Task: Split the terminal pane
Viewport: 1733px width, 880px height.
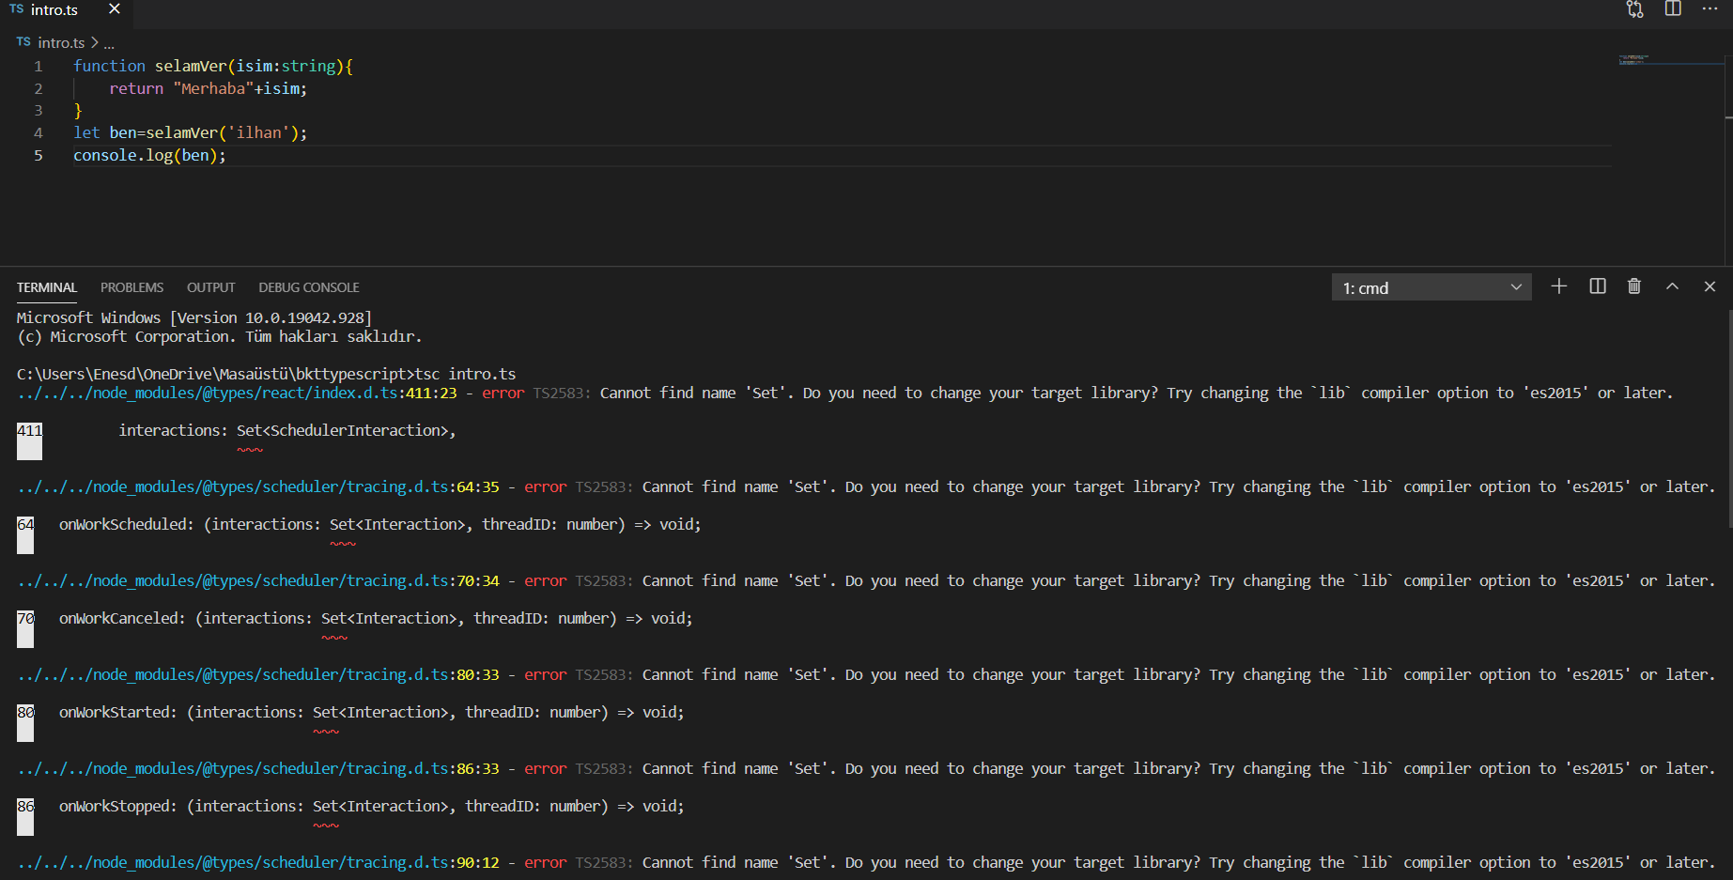Action: pyautogui.click(x=1598, y=286)
